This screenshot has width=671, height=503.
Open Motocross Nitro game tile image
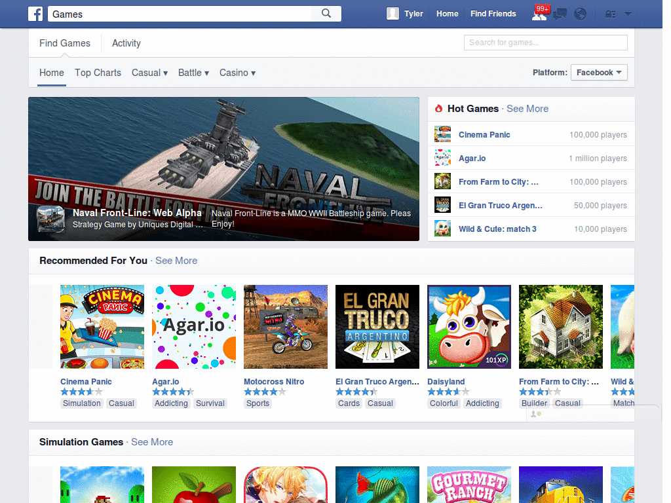coord(286,327)
